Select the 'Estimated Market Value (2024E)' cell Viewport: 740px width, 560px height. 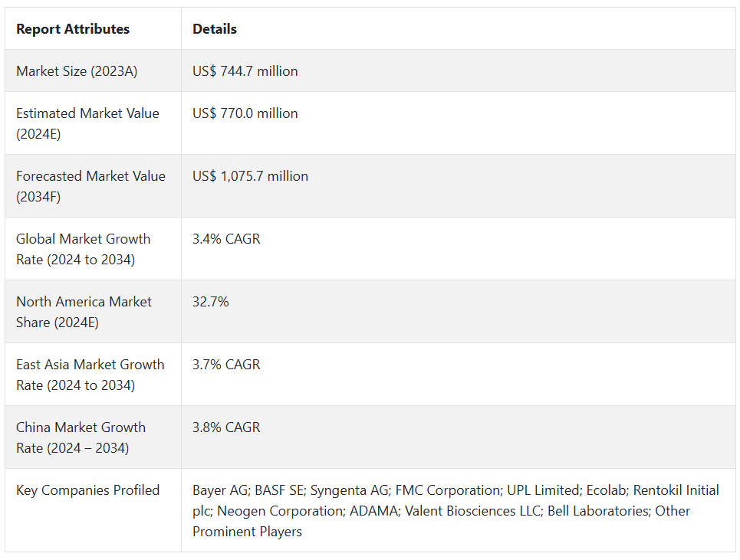coord(87,123)
